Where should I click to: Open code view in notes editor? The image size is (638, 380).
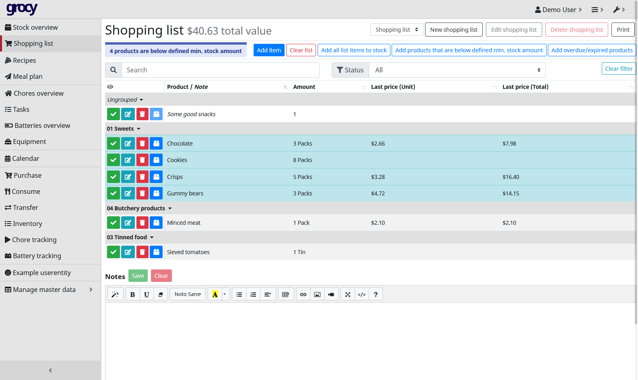click(361, 294)
